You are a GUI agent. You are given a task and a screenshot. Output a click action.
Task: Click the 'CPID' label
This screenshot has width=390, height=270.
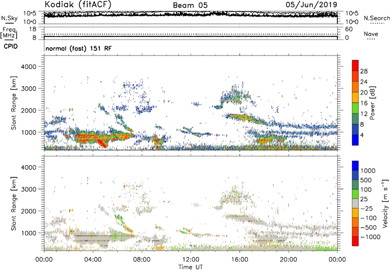point(11,46)
